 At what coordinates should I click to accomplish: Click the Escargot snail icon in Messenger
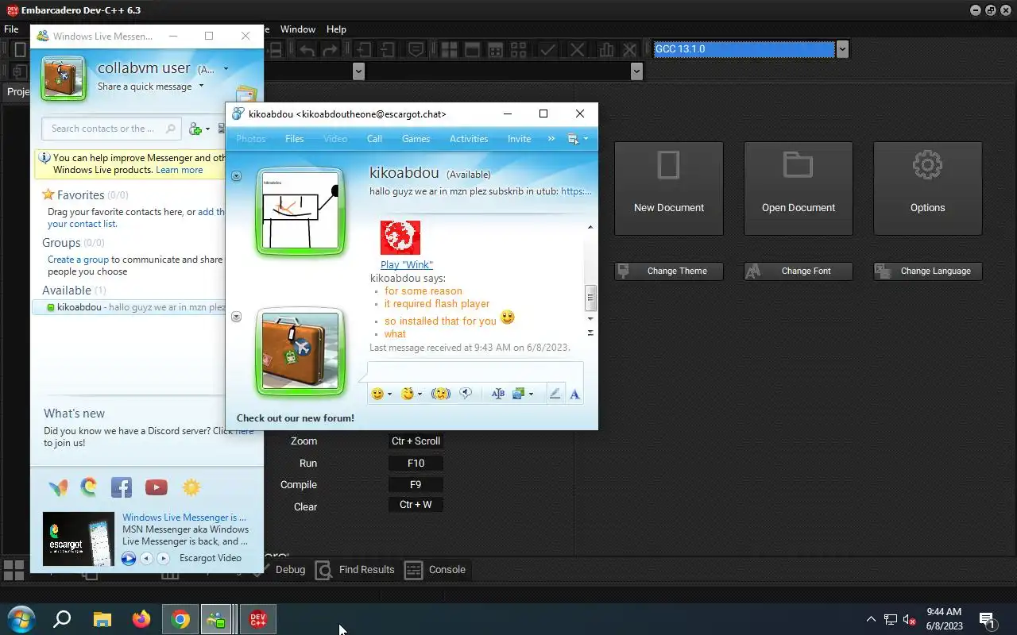tap(88, 487)
